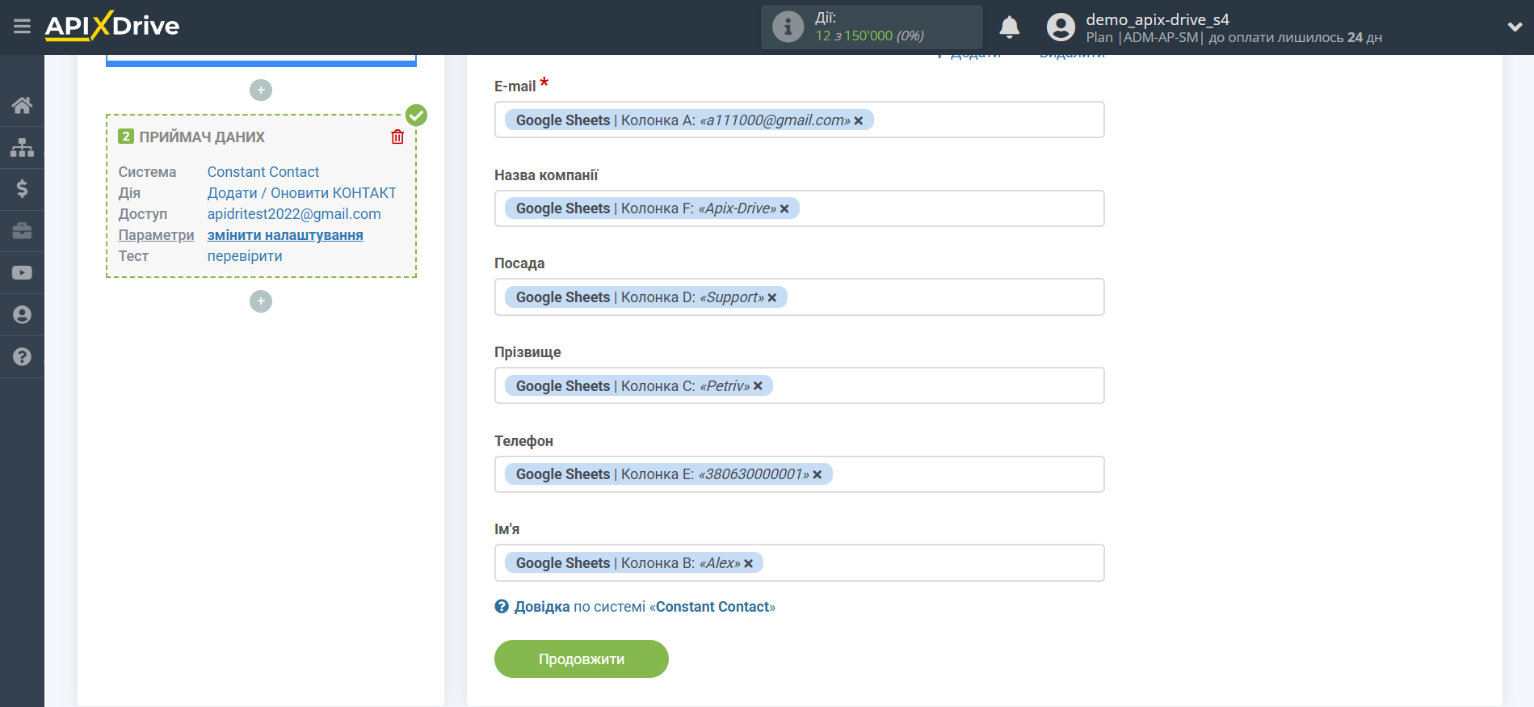Open help question icon in sidebar

22,357
